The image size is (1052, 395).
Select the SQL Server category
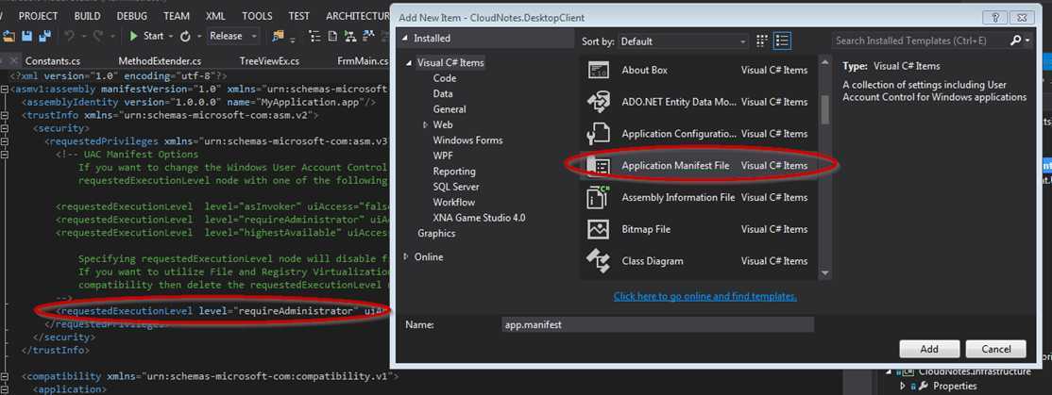tap(455, 187)
